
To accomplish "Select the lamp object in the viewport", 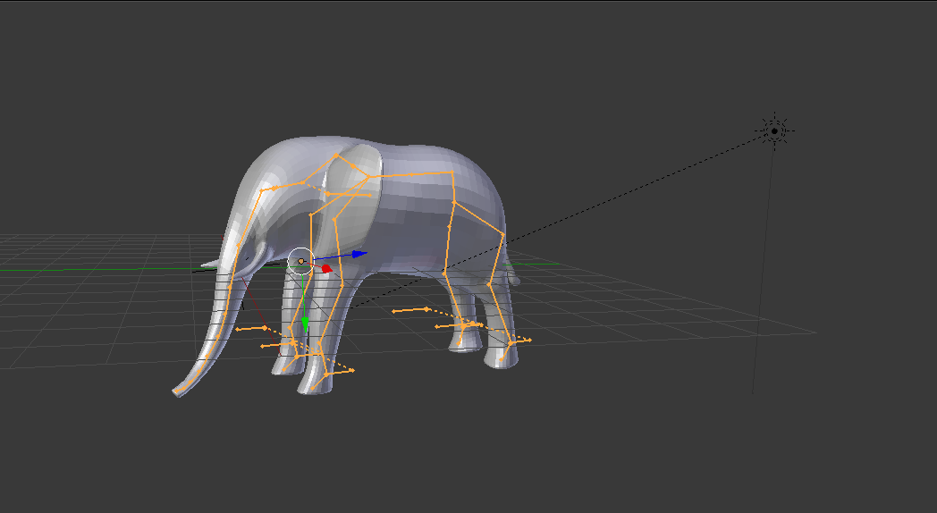I will 774,131.
